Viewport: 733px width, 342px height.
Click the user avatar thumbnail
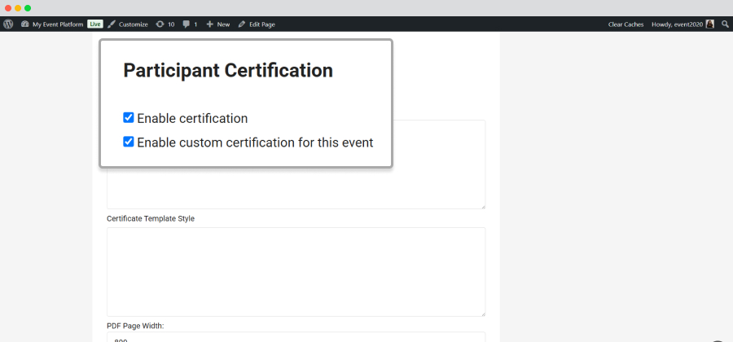point(710,24)
